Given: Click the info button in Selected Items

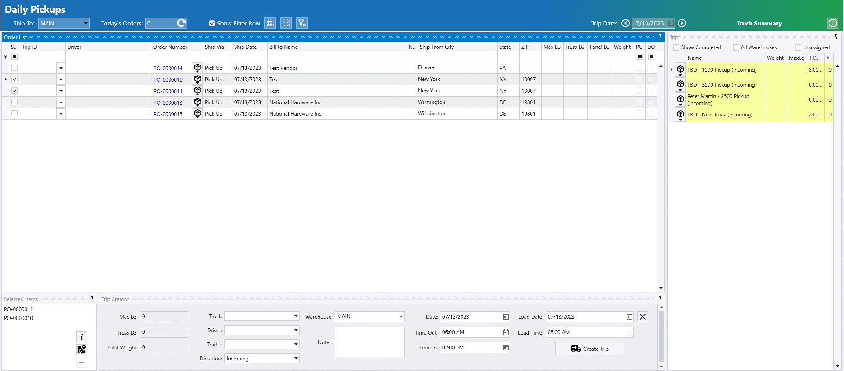Looking at the screenshot, I should click(82, 337).
